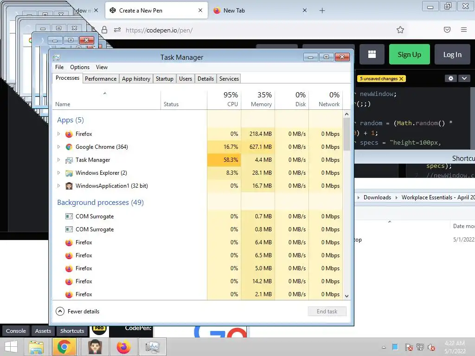Open File Explorer from the taskbar
475x356 pixels.
(x=36, y=347)
